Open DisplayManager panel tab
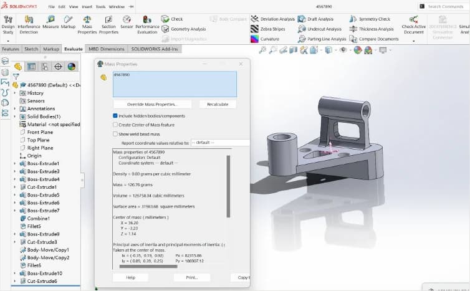Image resolution: width=470 pixels, height=291 pixels. (71, 67)
